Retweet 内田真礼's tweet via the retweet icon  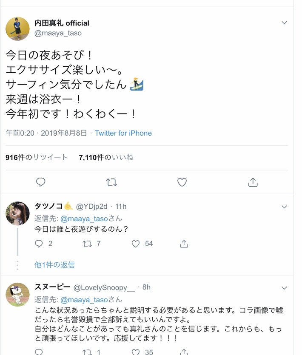111,182
